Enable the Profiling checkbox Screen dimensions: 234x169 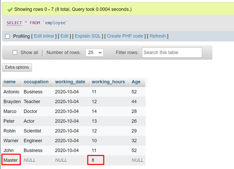[x=7, y=36]
